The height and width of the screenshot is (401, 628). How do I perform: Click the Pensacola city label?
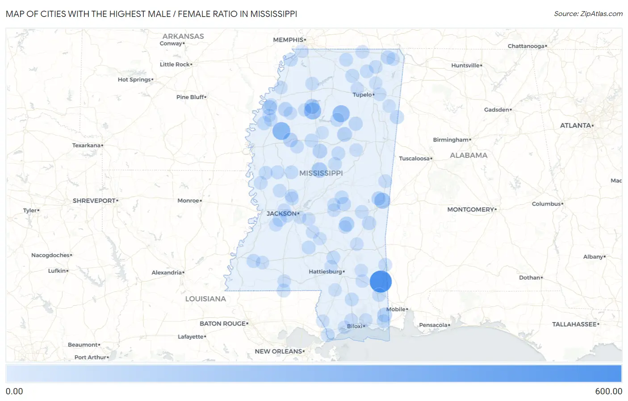pyautogui.click(x=433, y=325)
